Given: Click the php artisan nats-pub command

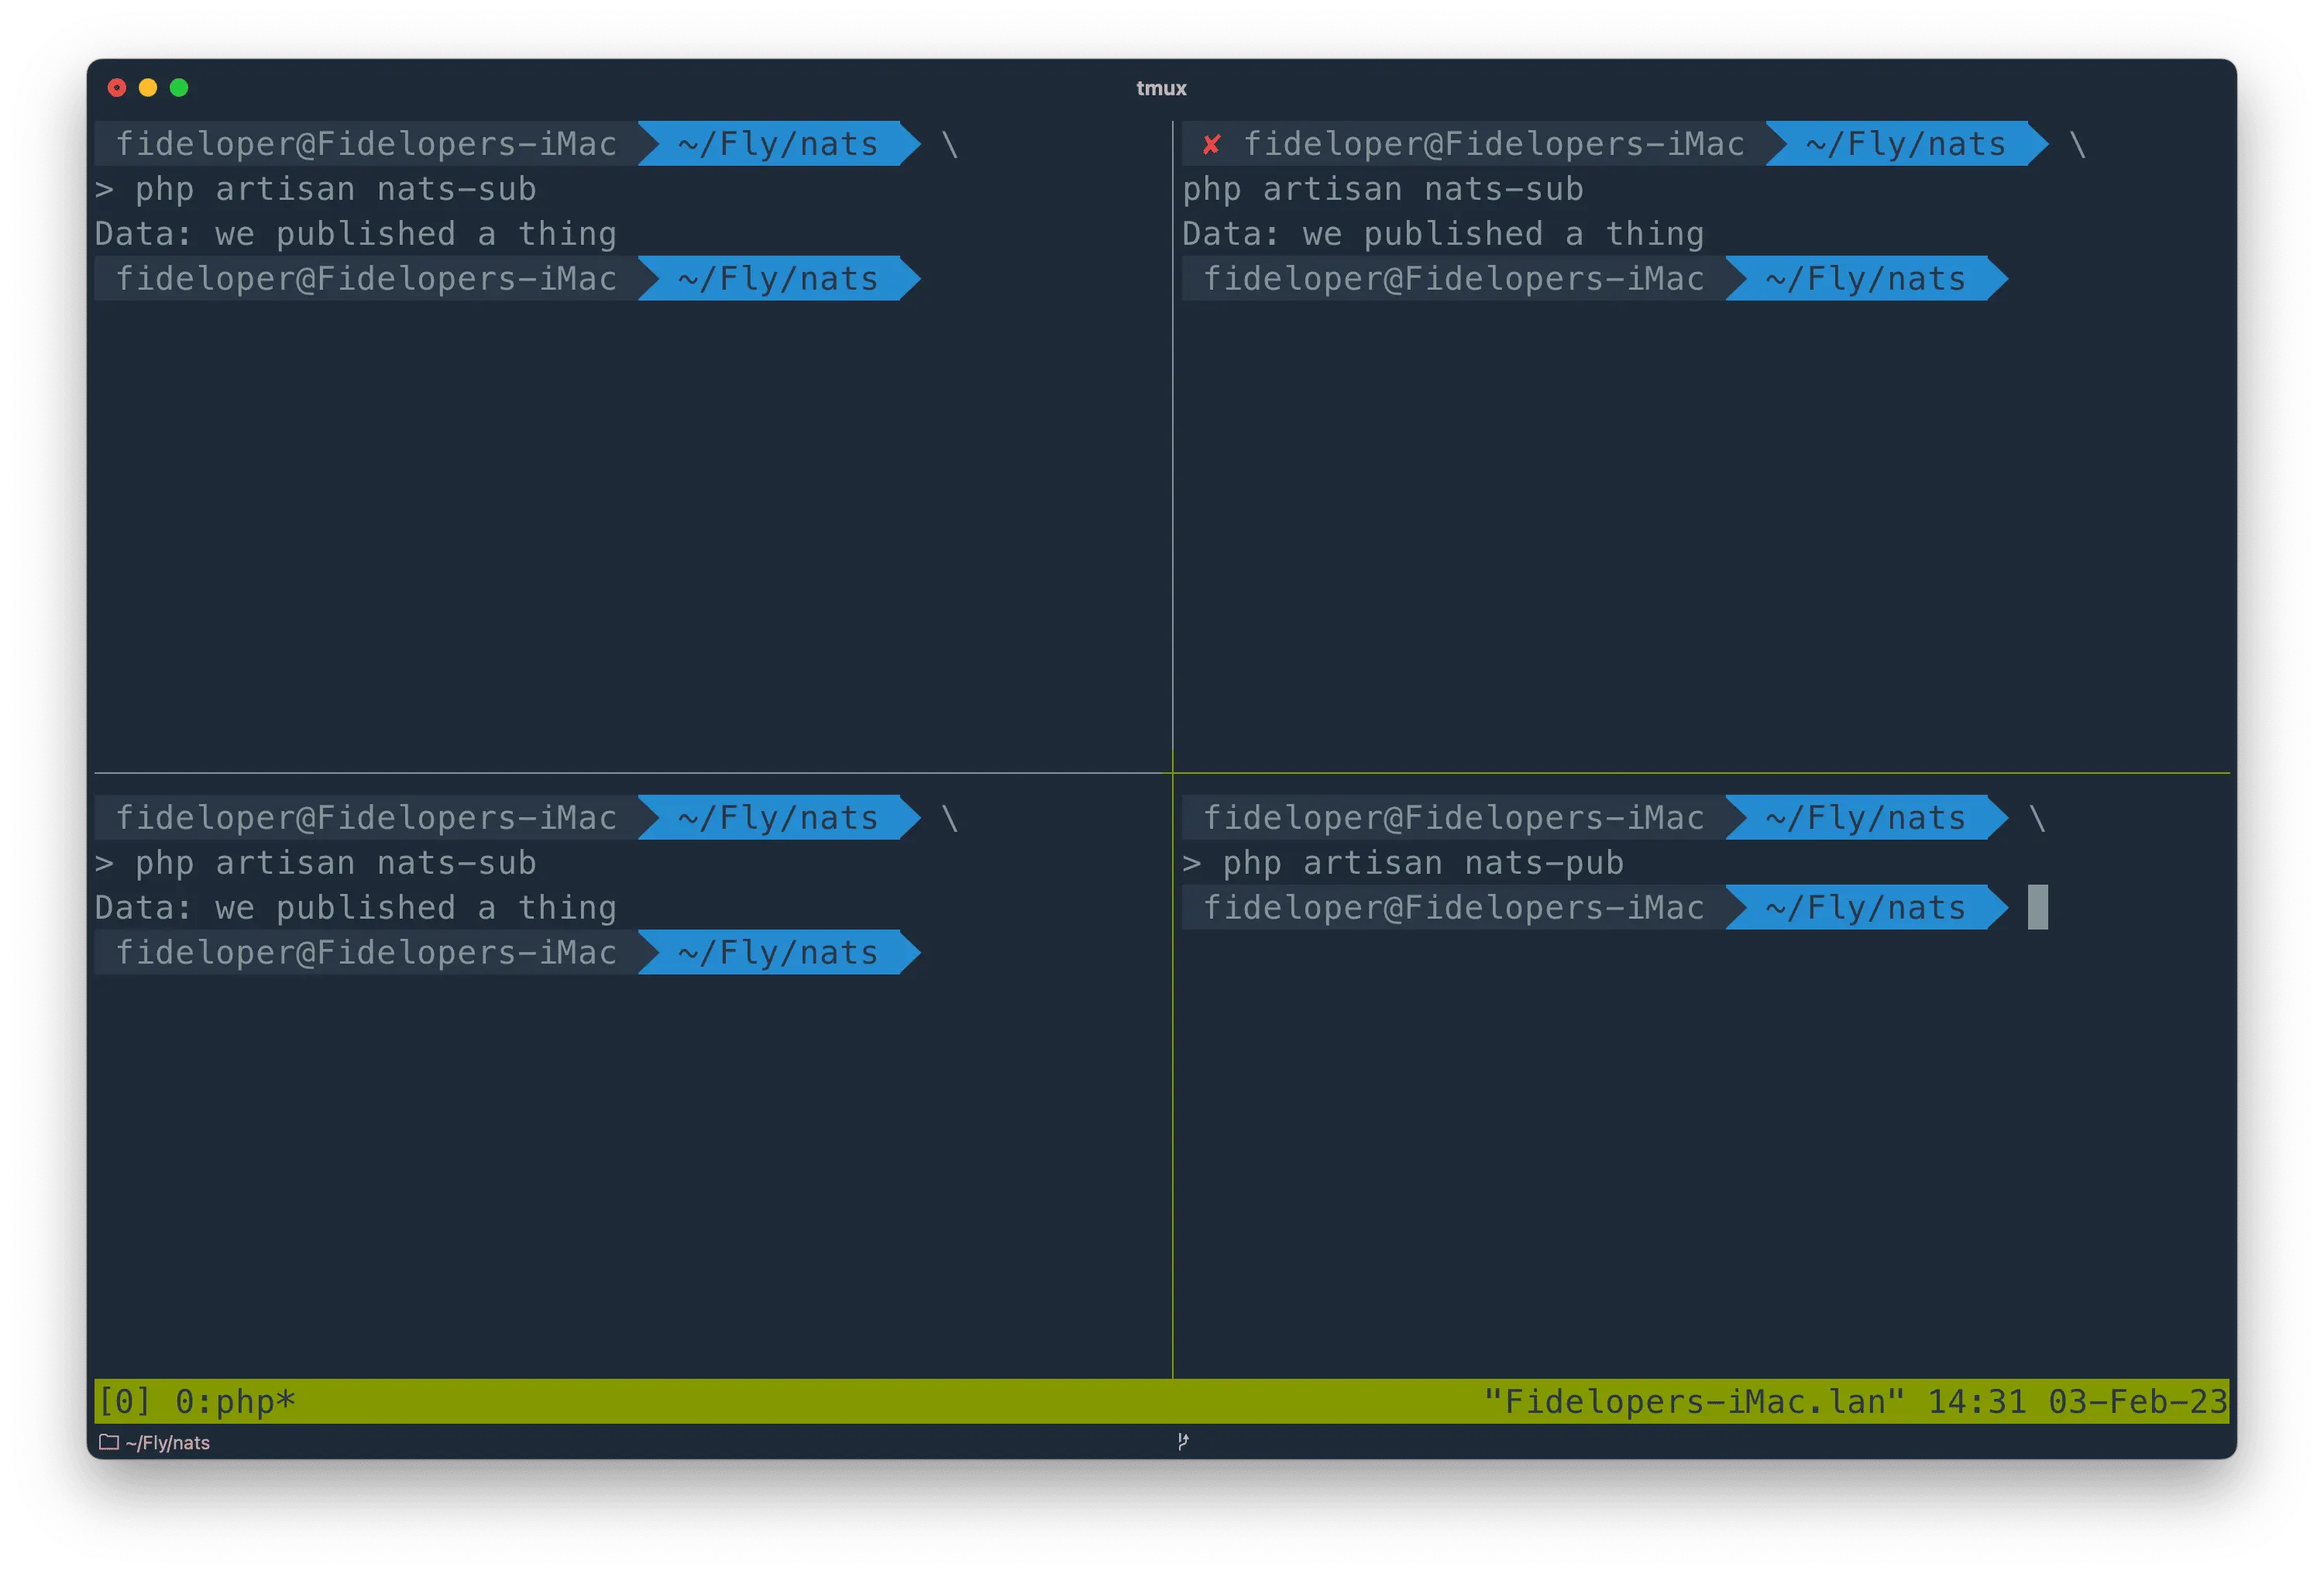Looking at the screenshot, I should pos(1422,863).
